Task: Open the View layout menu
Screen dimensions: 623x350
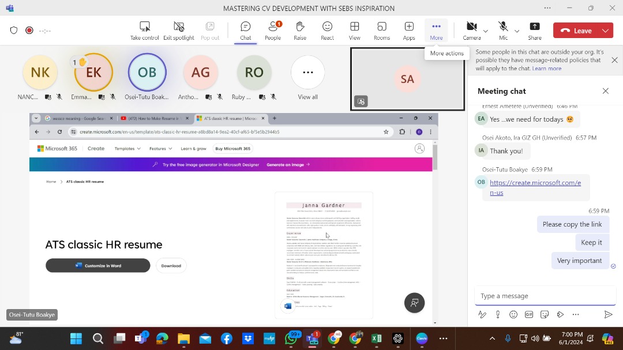Action: point(354,27)
